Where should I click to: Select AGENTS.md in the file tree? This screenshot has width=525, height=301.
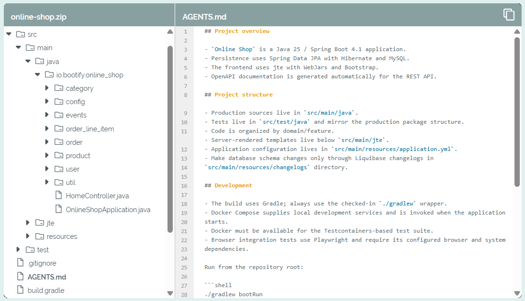pyautogui.click(x=47, y=277)
